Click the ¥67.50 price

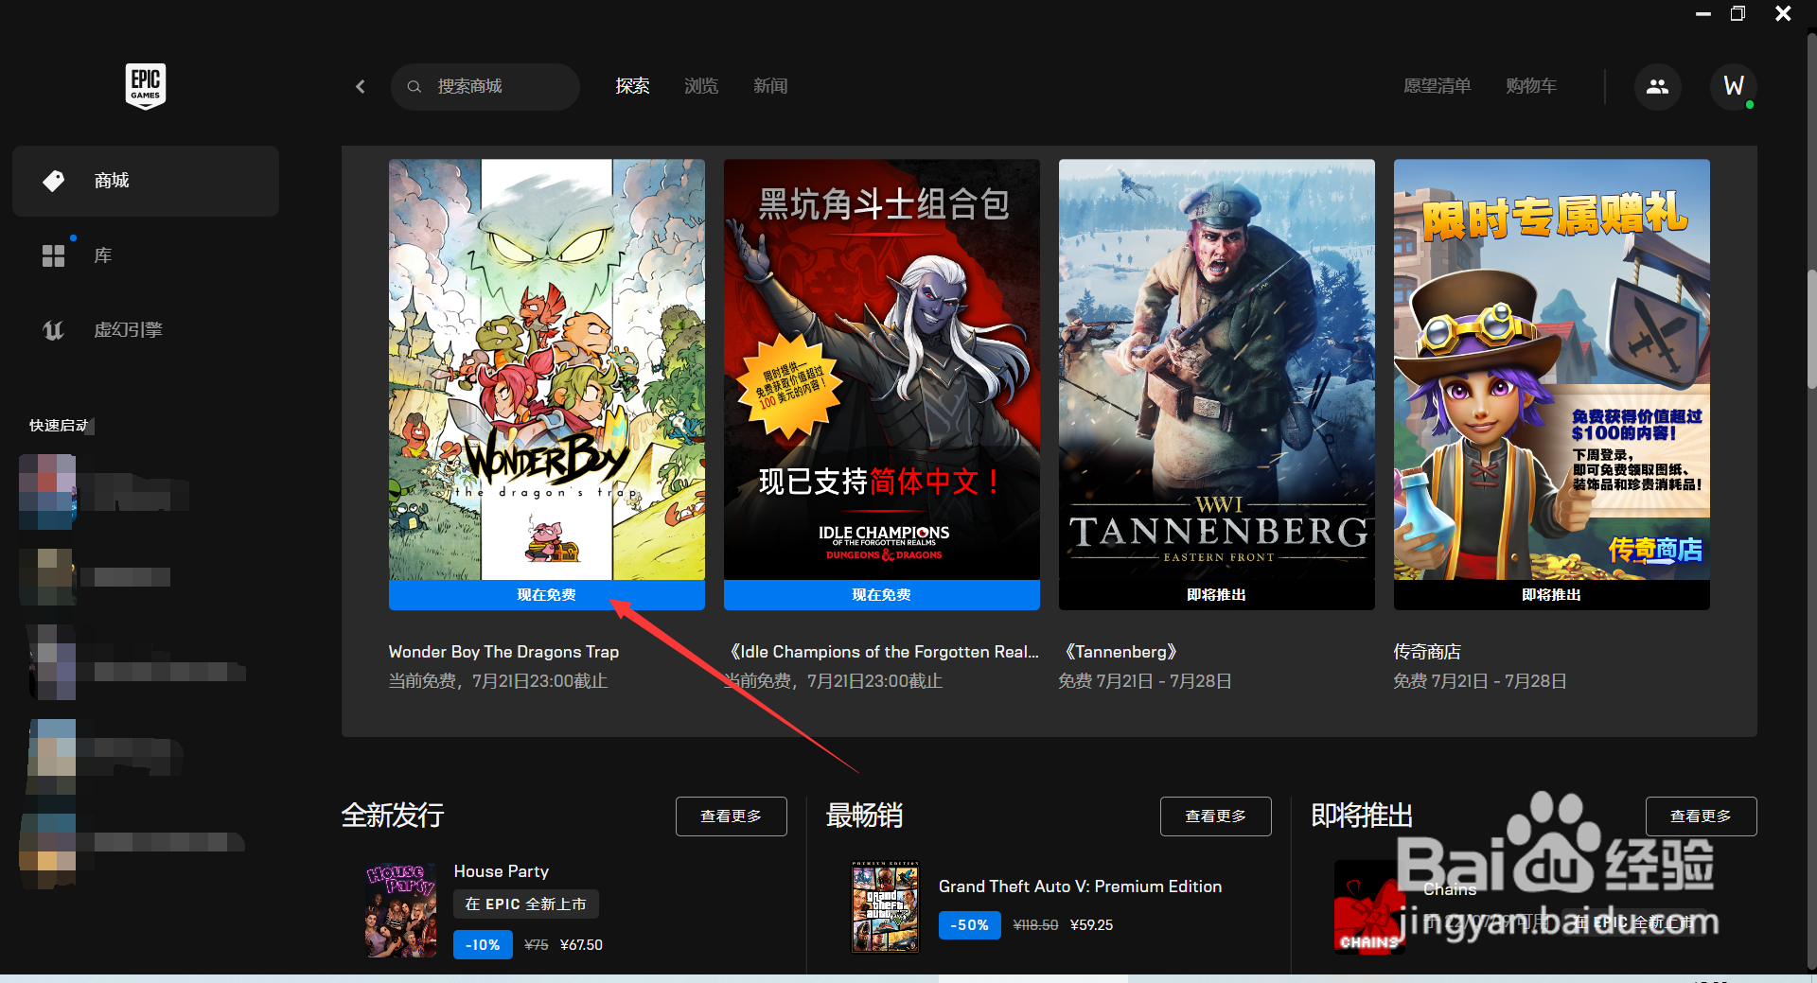pyautogui.click(x=581, y=945)
